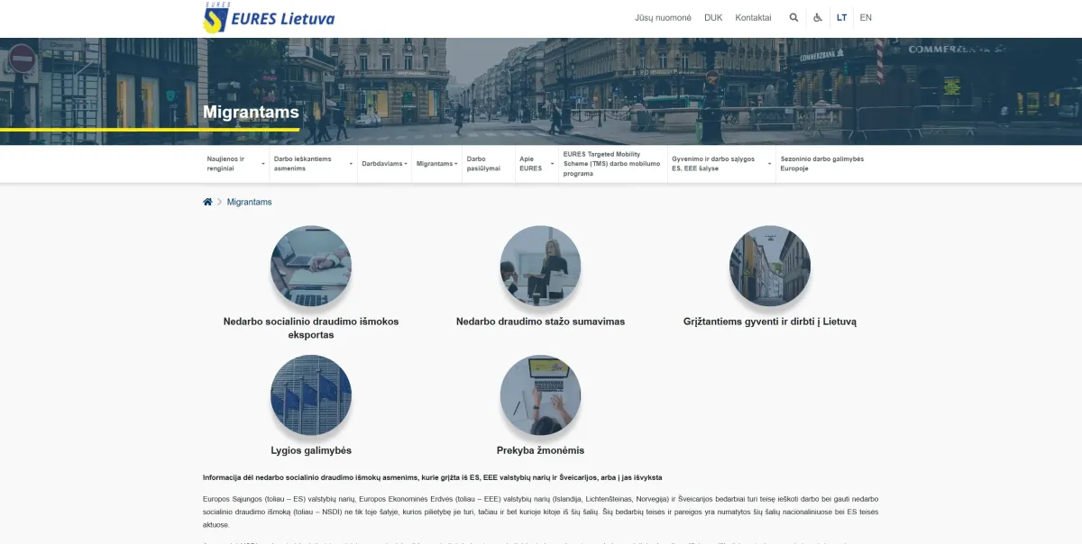
Task: Open the Kontaktai link
Action: pos(753,18)
